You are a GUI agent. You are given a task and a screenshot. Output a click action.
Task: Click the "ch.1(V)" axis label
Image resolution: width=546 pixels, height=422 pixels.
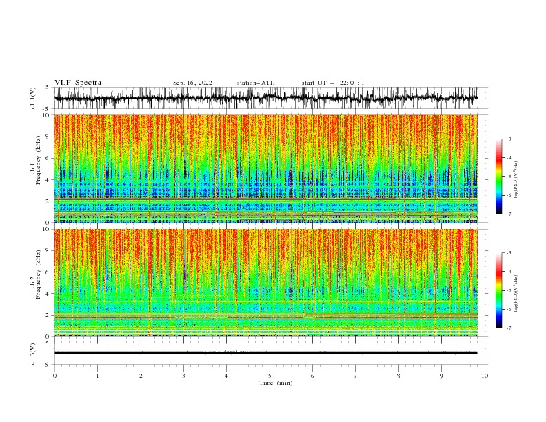pos(33,98)
